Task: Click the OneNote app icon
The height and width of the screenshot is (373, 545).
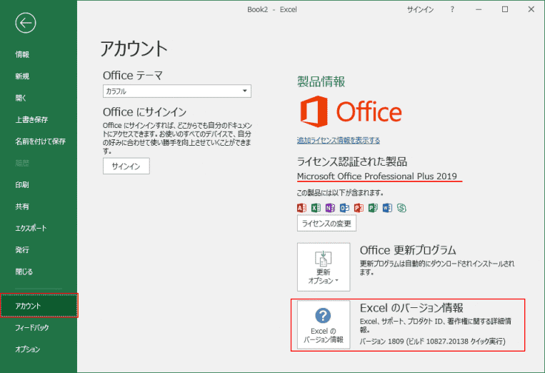Action: coord(330,208)
